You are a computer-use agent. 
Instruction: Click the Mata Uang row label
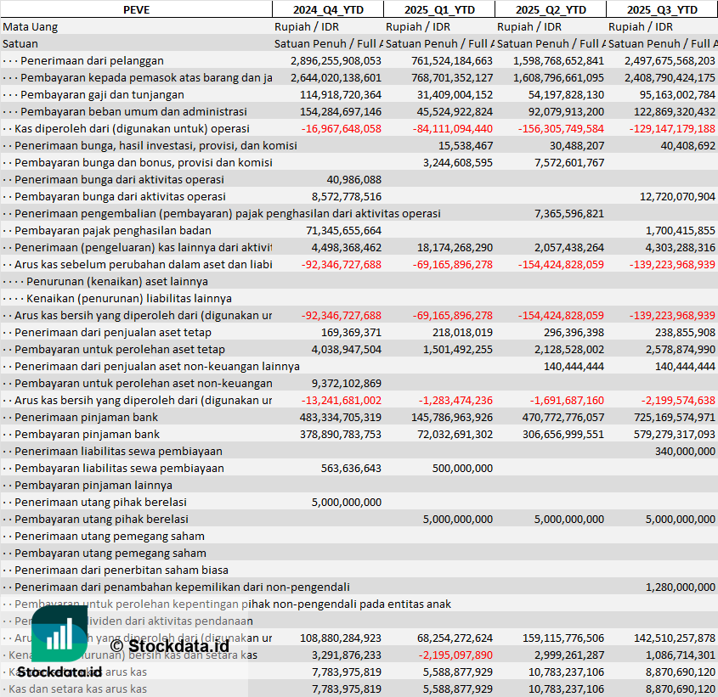[x=31, y=27]
